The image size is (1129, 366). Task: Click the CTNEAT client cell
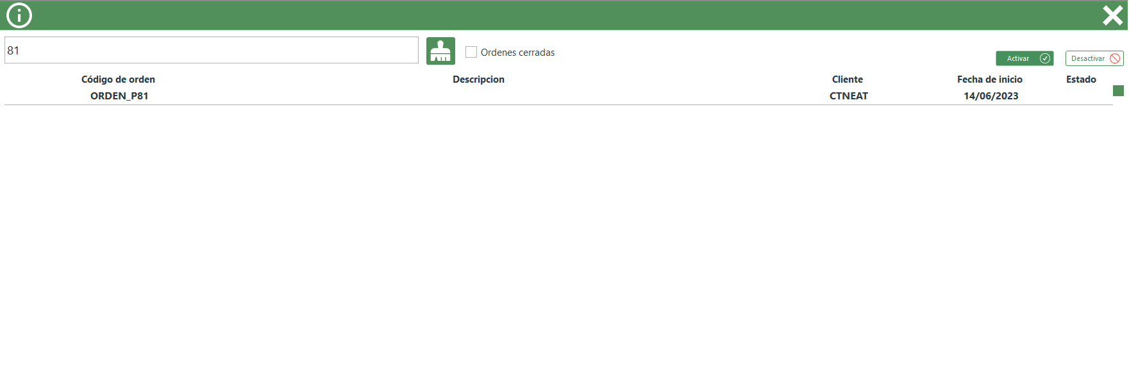(848, 96)
